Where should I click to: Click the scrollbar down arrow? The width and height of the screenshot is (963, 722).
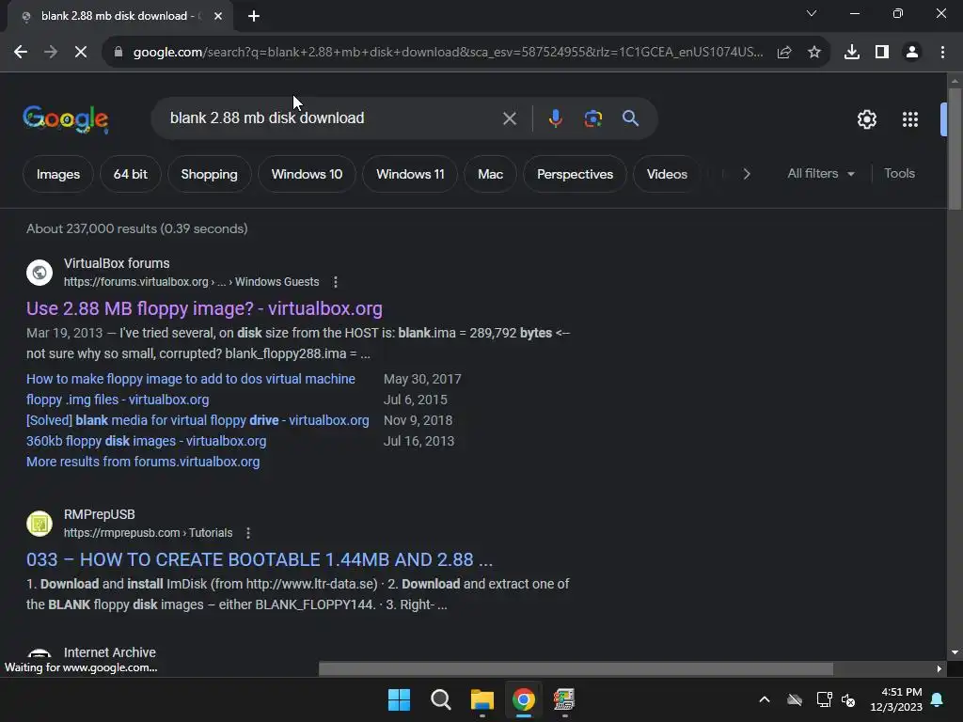[955, 652]
